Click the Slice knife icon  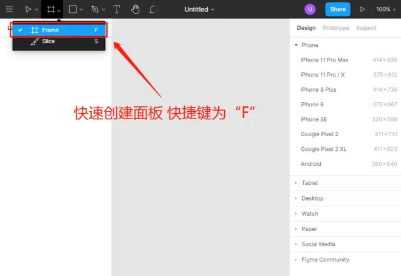[x=35, y=41]
